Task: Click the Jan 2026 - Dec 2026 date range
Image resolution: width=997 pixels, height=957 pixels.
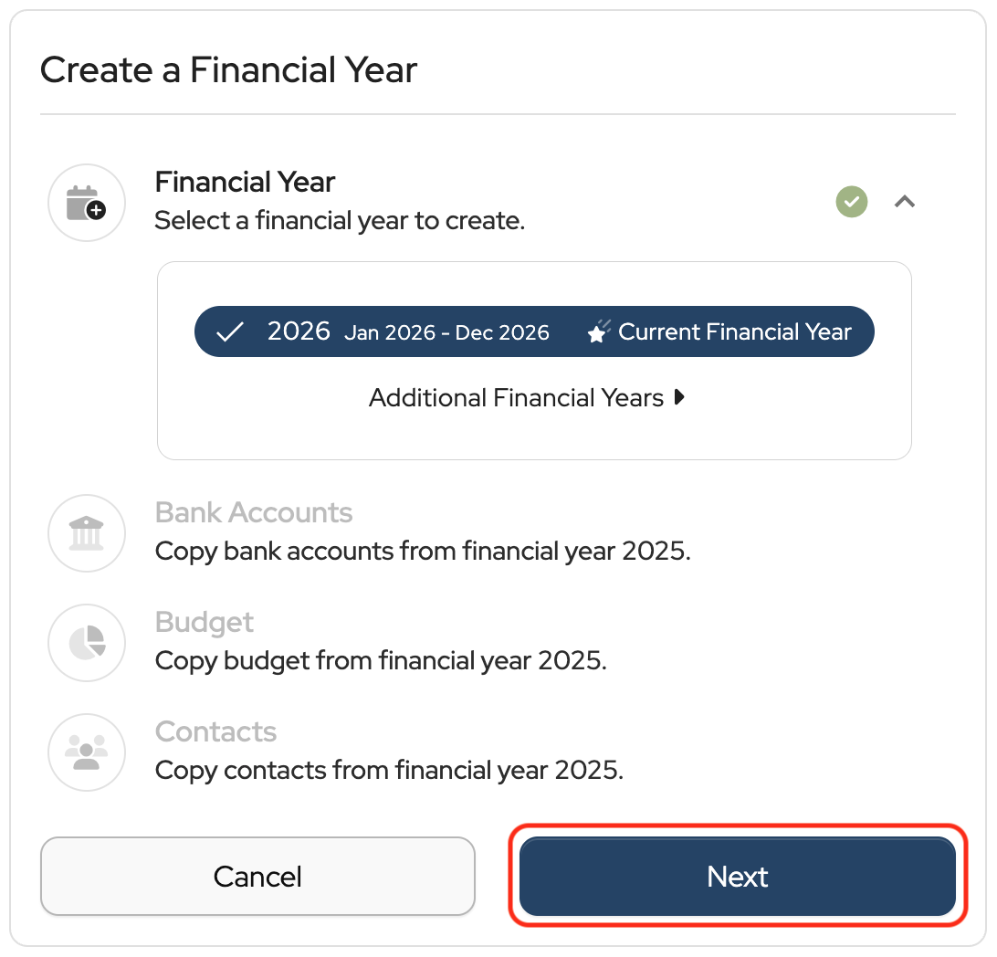Action: point(446,332)
